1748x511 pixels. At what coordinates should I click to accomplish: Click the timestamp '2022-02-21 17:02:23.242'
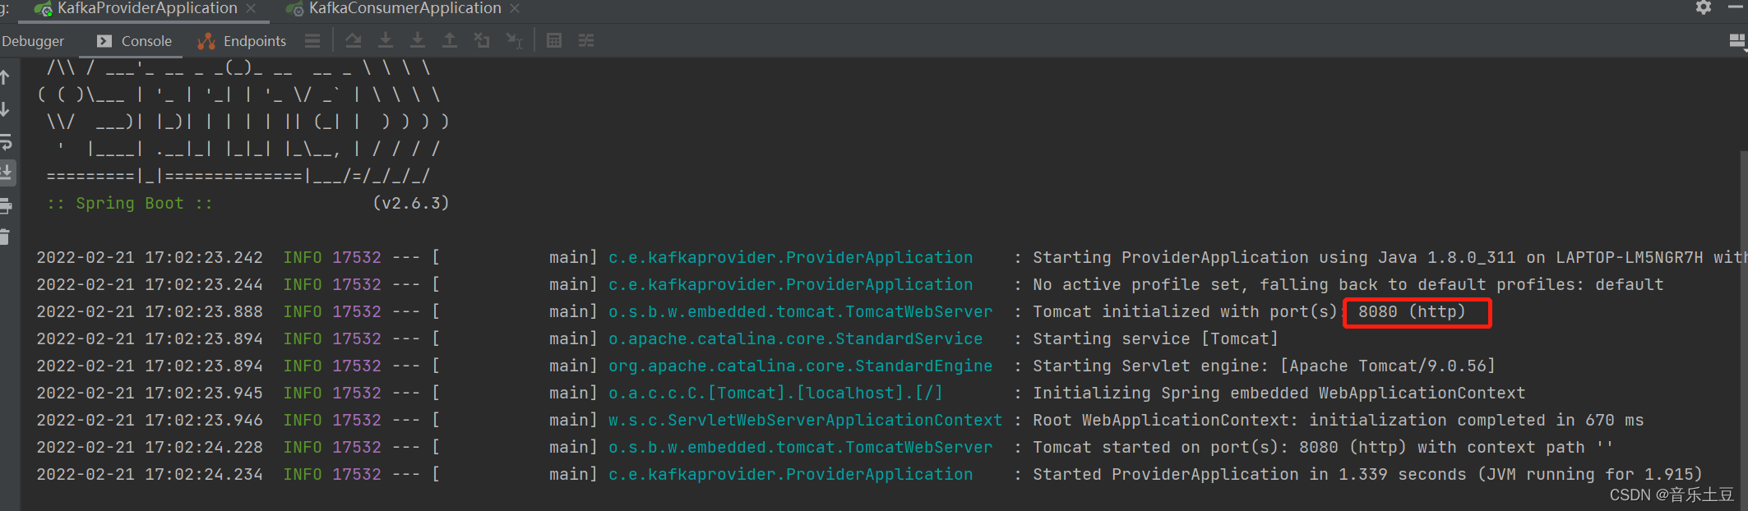150,257
